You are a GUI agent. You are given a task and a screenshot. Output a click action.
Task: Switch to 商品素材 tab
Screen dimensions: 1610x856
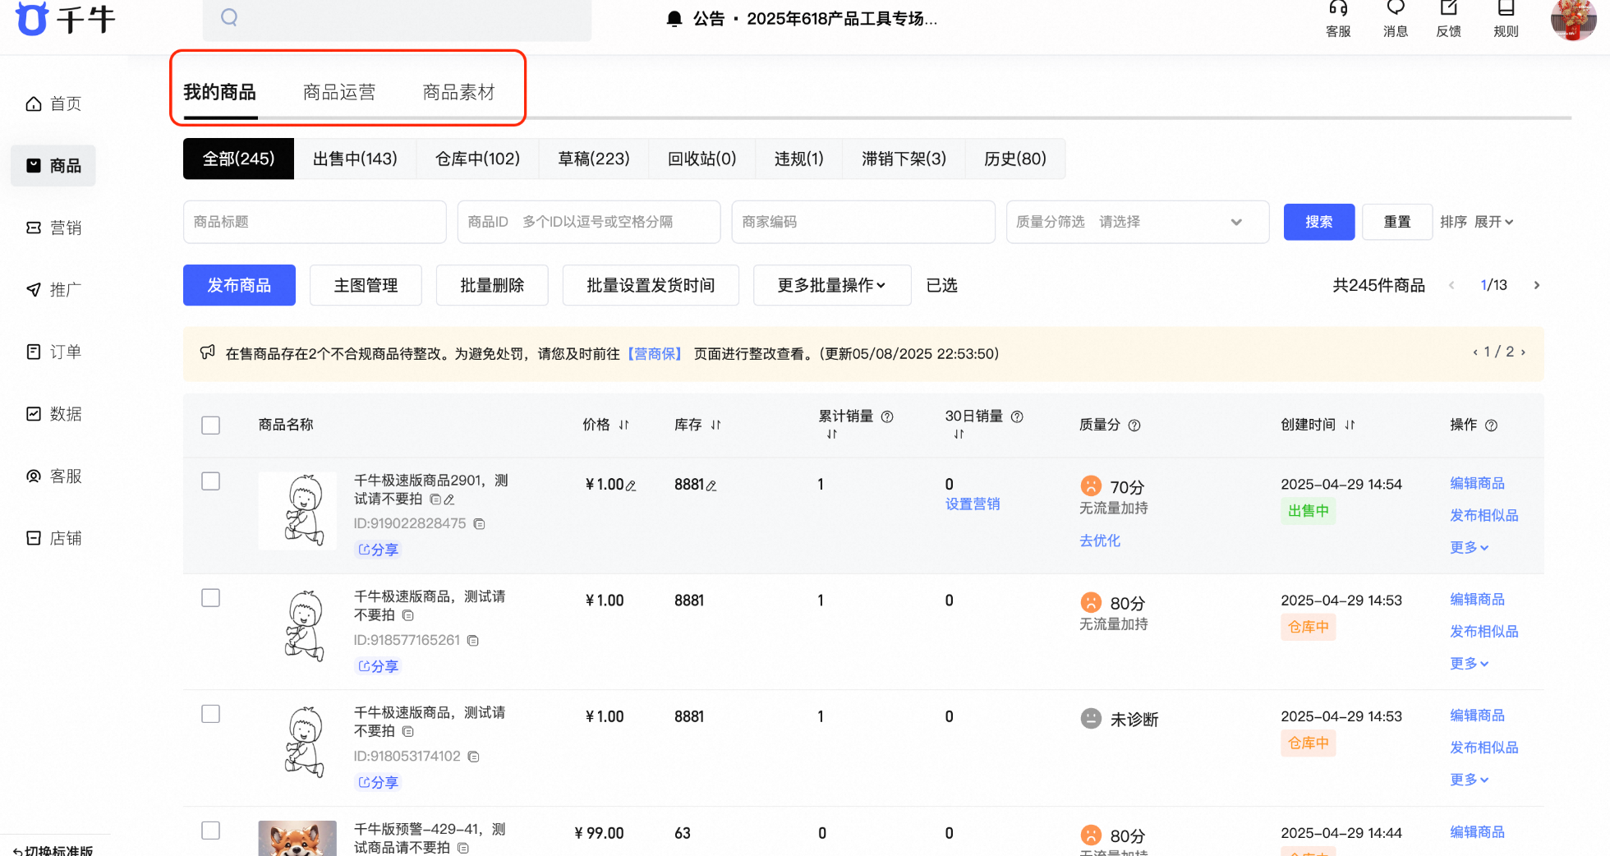coord(459,92)
